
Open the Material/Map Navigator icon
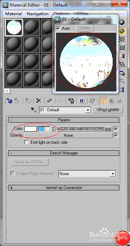(x=122, y=89)
